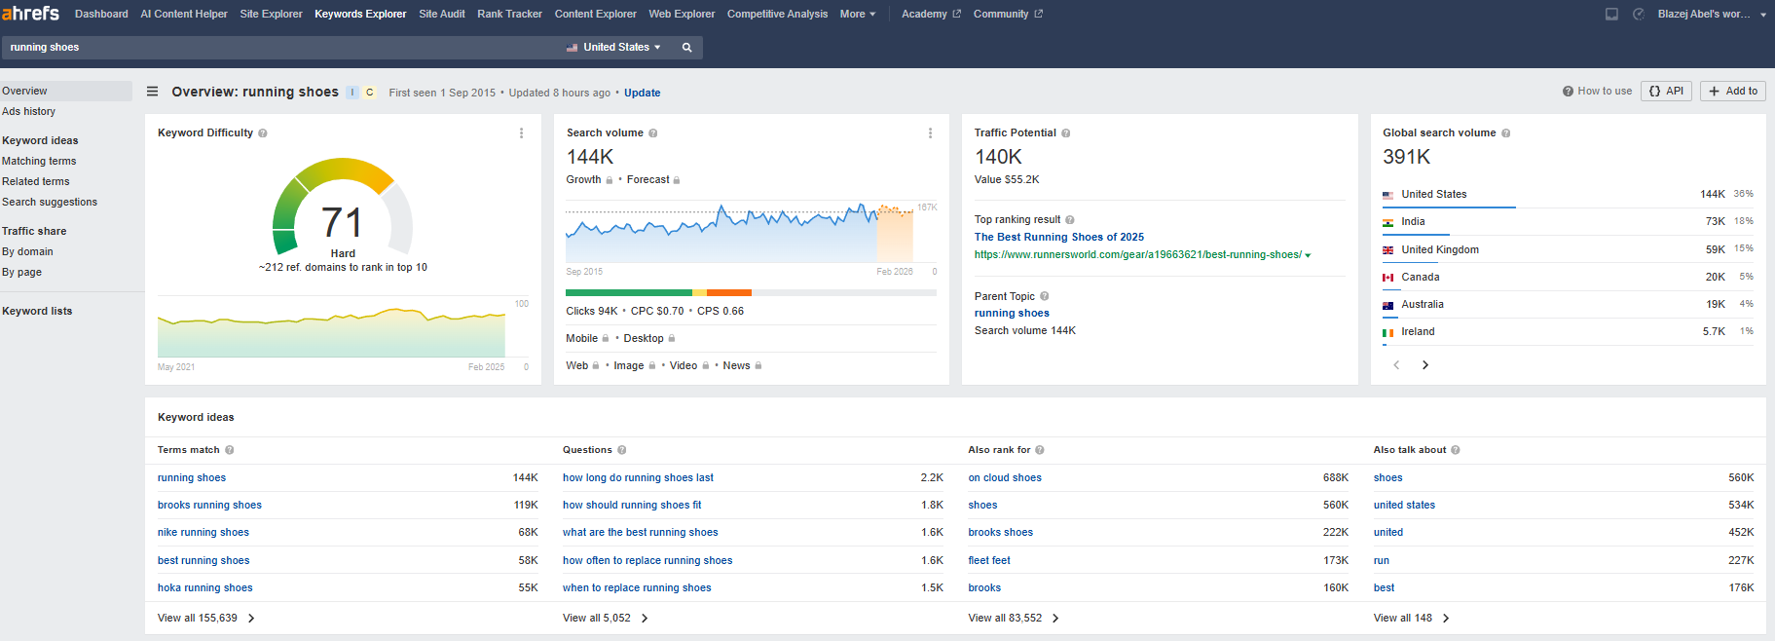Open Web Explorer from top navigation
The height and width of the screenshot is (641, 1775).
(682, 14)
